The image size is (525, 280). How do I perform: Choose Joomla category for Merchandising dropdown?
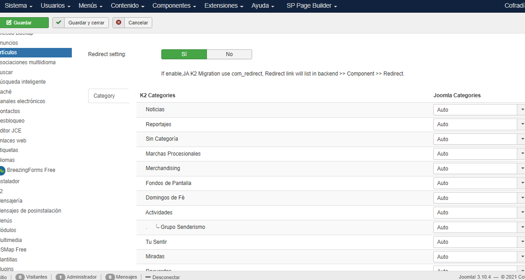[x=479, y=168]
